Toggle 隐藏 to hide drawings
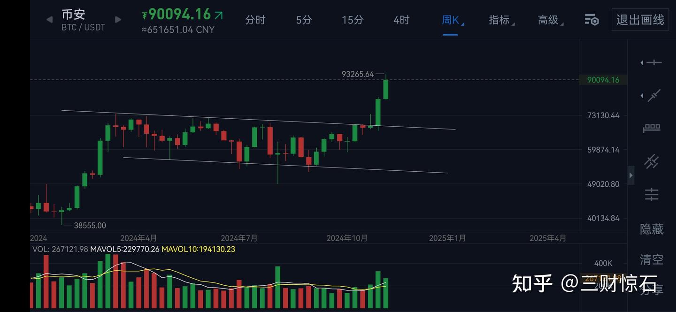The image size is (676, 312). 652,228
